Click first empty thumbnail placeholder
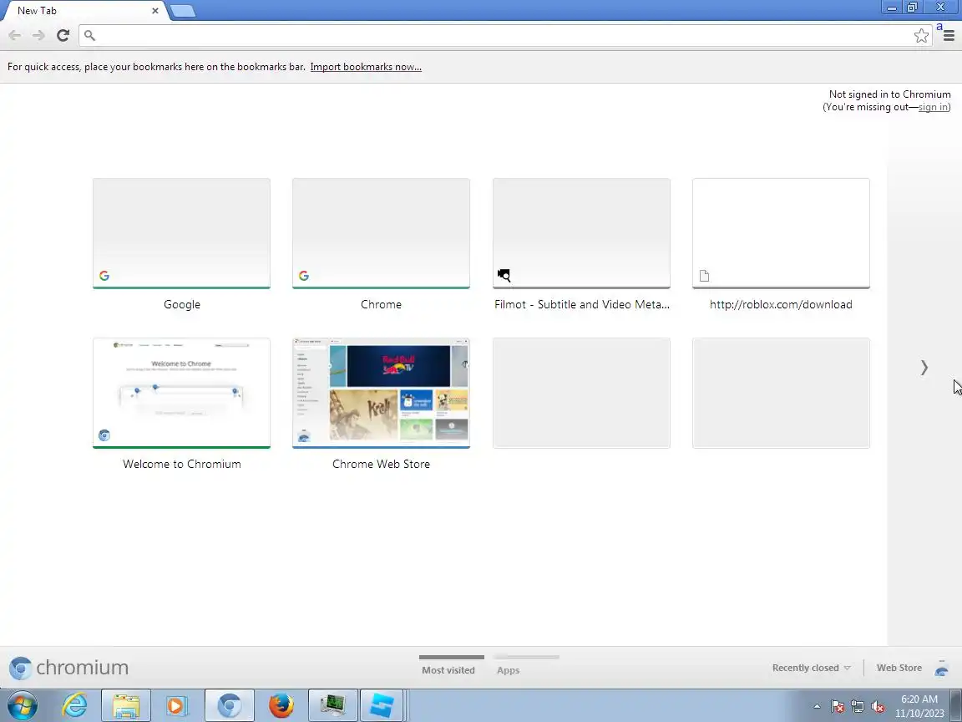Viewport: 962px width, 722px height. tap(581, 393)
